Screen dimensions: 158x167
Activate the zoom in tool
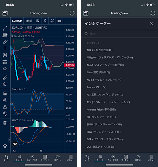pos(5,84)
